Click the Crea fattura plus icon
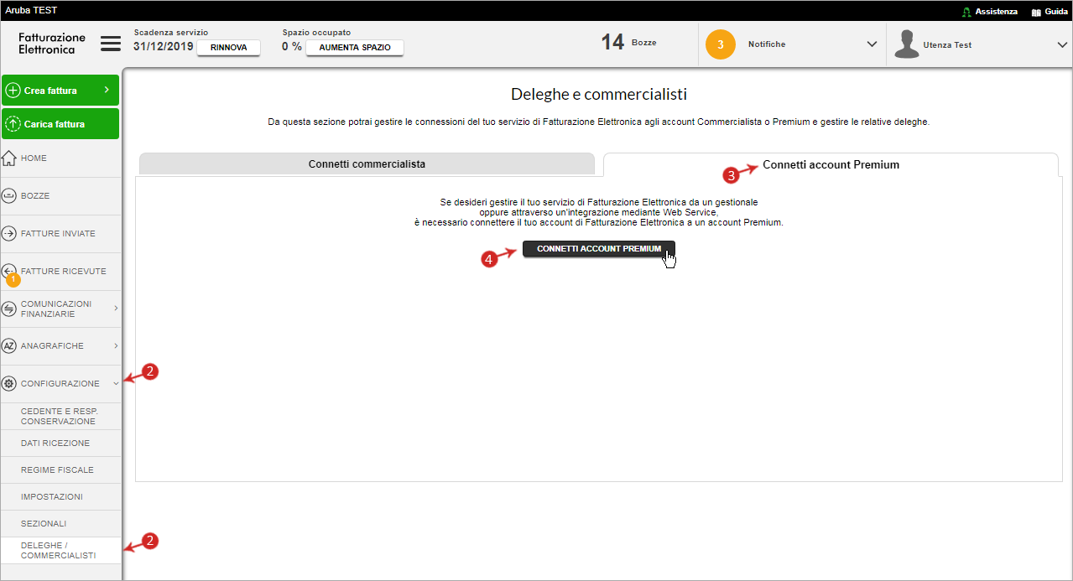 point(13,91)
